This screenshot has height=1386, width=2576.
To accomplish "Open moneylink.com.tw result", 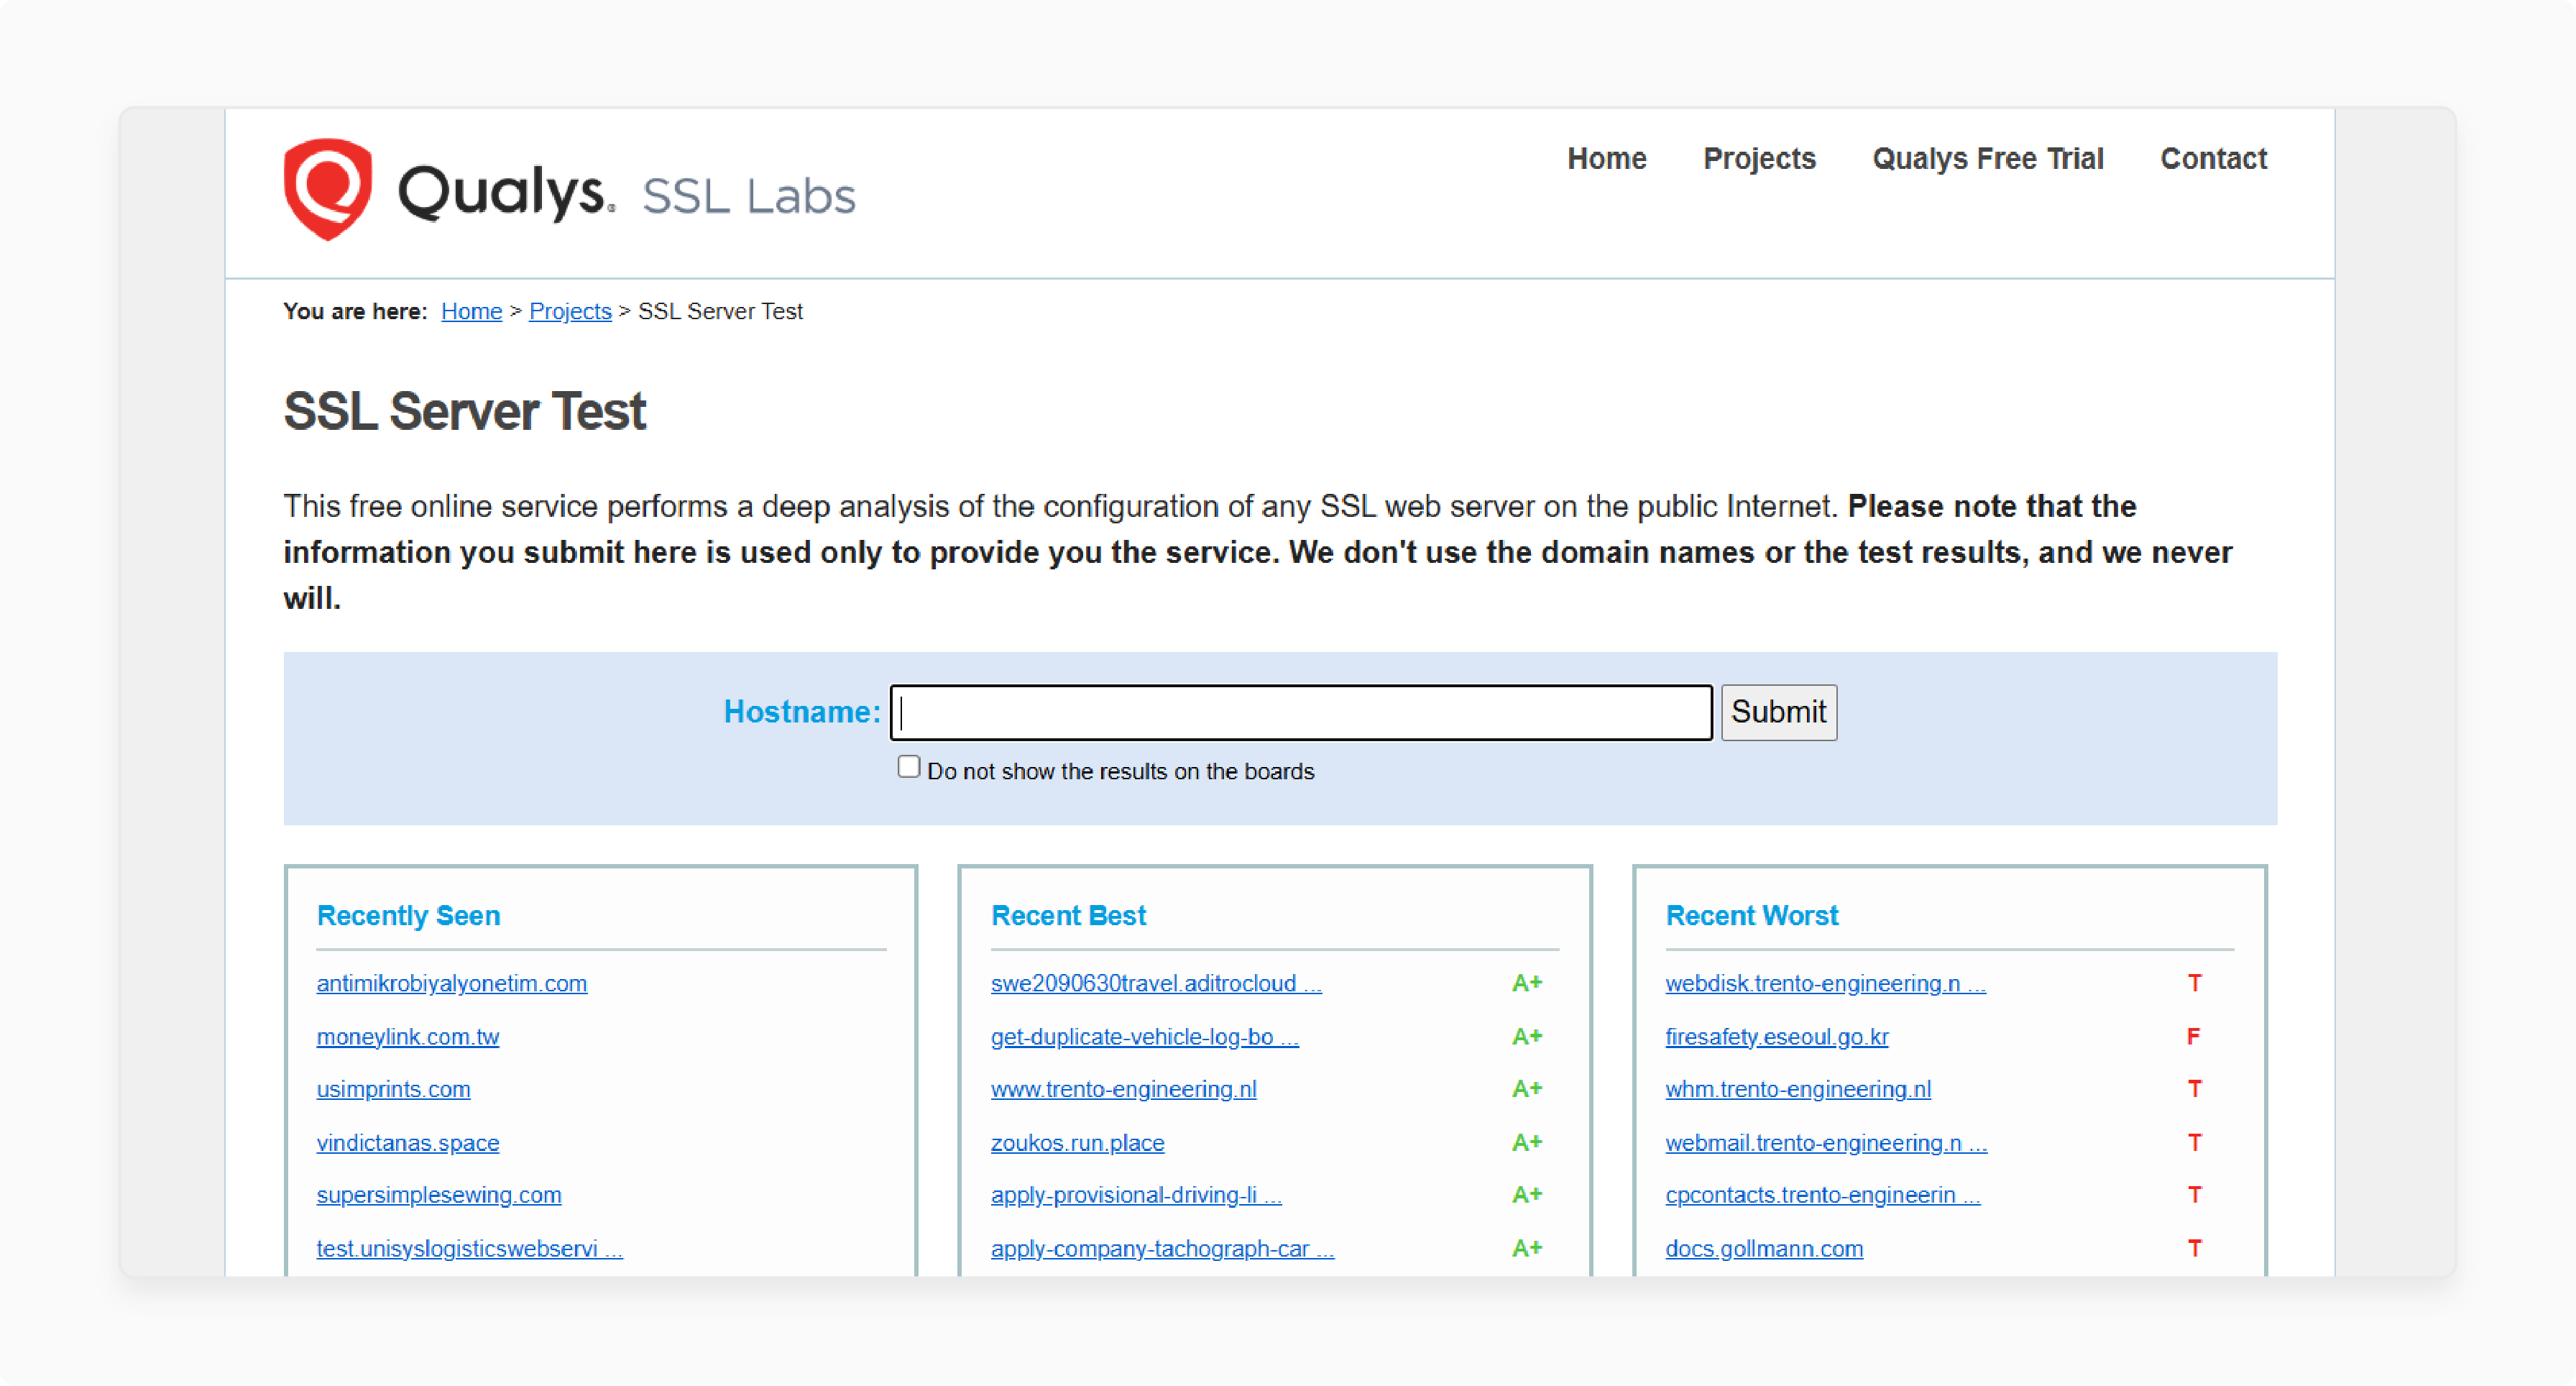I will pos(408,1036).
